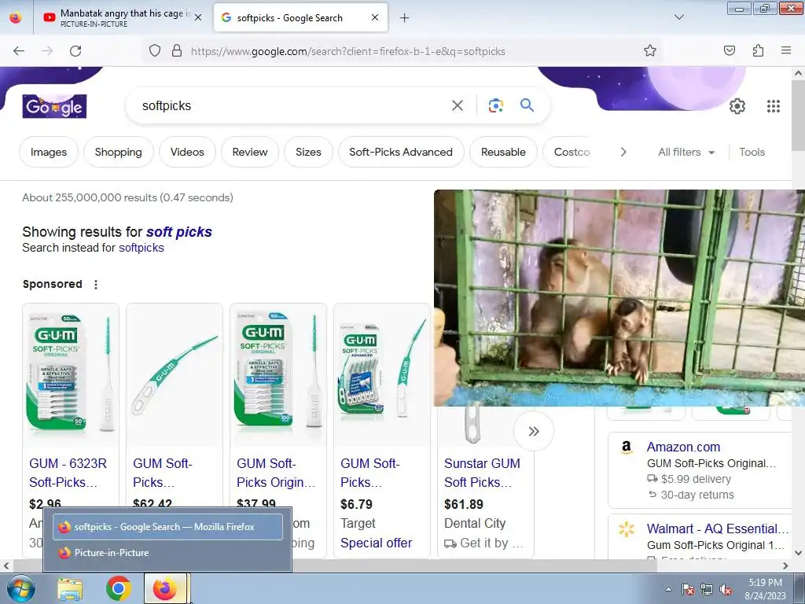Viewport: 805px width, 604px height.
Task: View Target Special offer
Action: [377, 543]
